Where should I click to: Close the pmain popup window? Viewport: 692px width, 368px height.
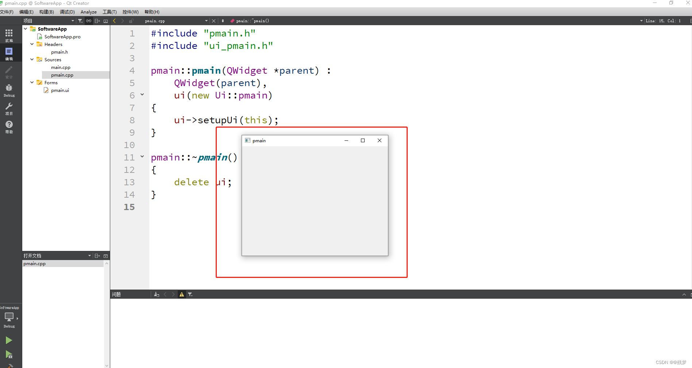[x=380, y=140]
